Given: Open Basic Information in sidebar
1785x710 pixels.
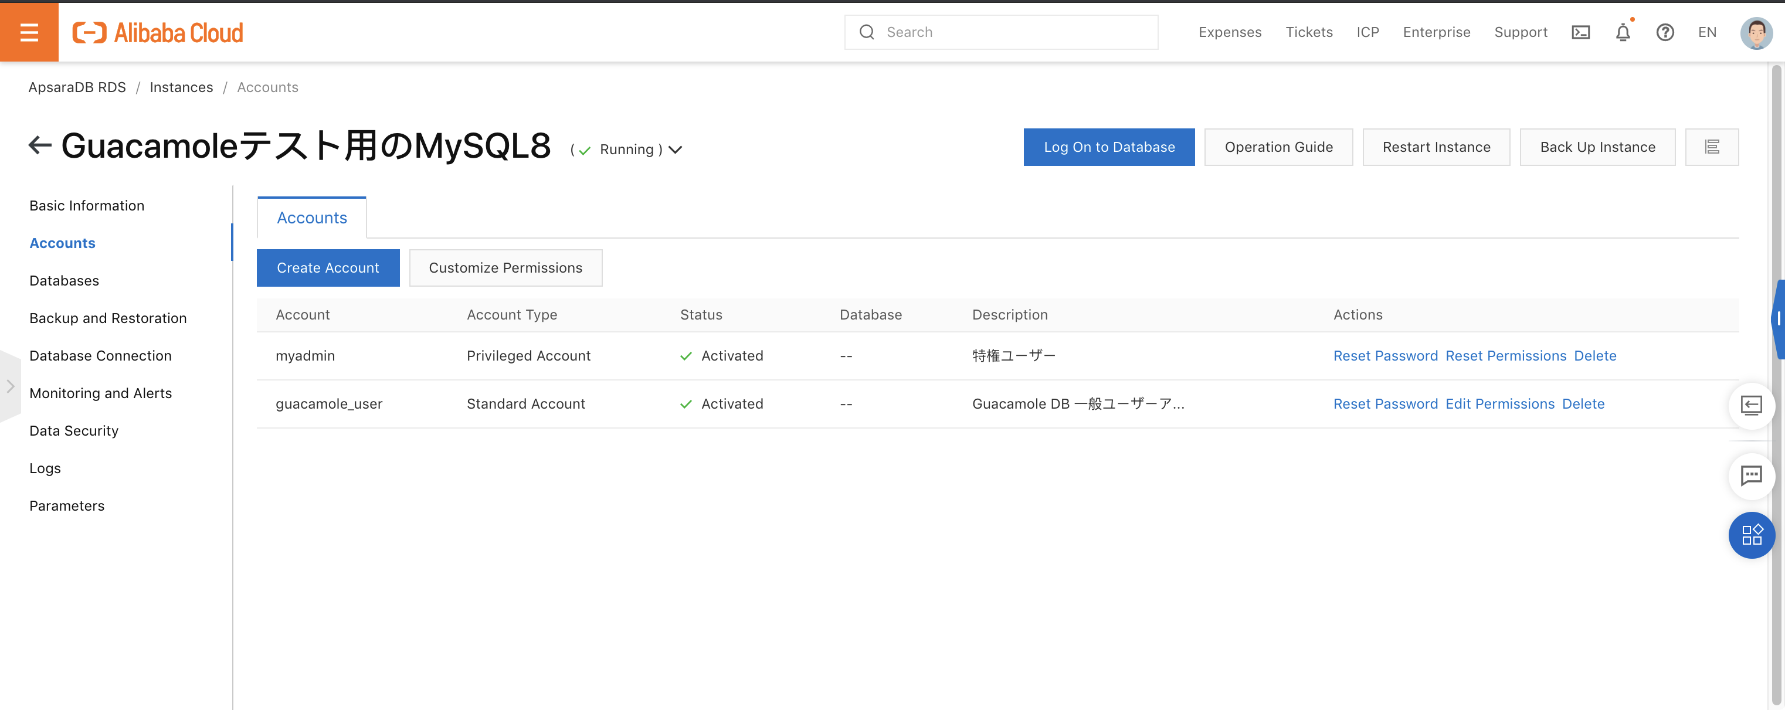Looking at the screenshot, I should point(87,206).
